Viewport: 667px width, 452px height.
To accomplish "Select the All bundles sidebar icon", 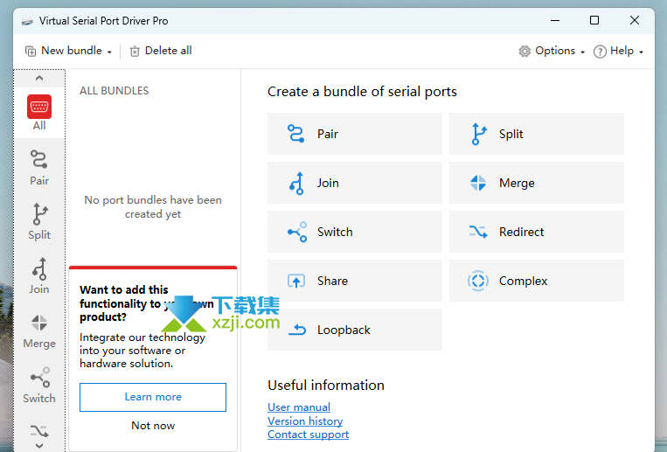I will click(39, 112).
